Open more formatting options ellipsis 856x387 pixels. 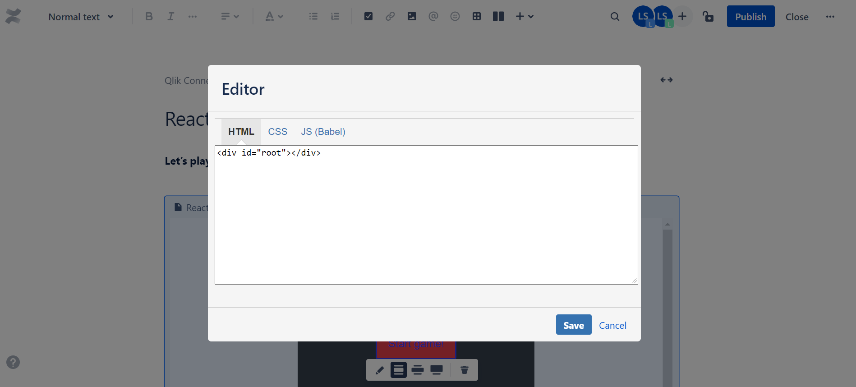[193, 17]
